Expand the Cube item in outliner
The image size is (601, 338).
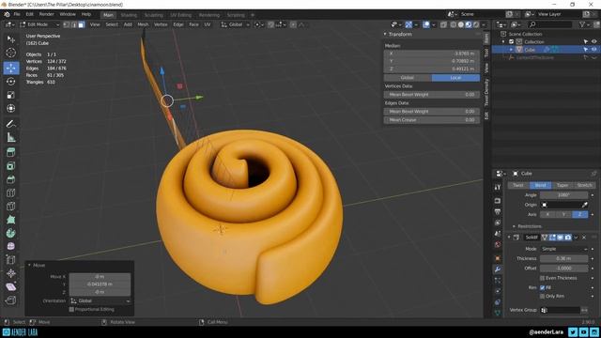coord(511,50)
